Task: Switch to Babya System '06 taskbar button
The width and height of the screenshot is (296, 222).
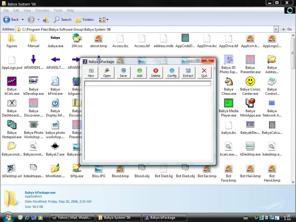Action: click(118, 218)
